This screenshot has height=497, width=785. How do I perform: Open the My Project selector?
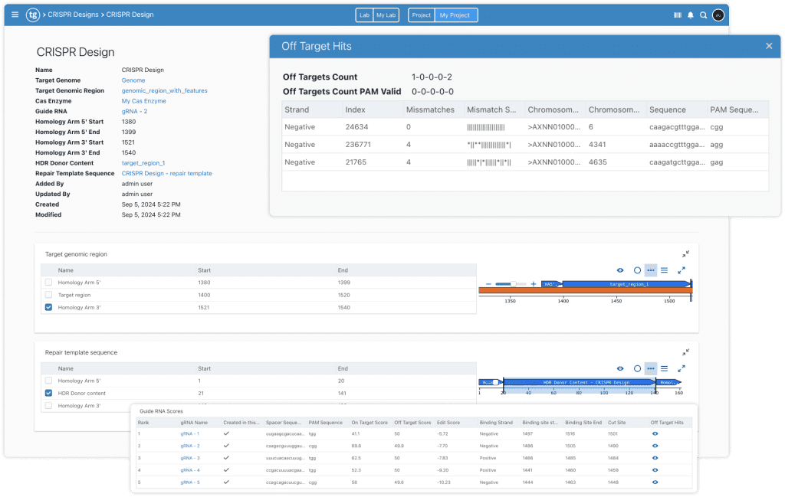454,15
